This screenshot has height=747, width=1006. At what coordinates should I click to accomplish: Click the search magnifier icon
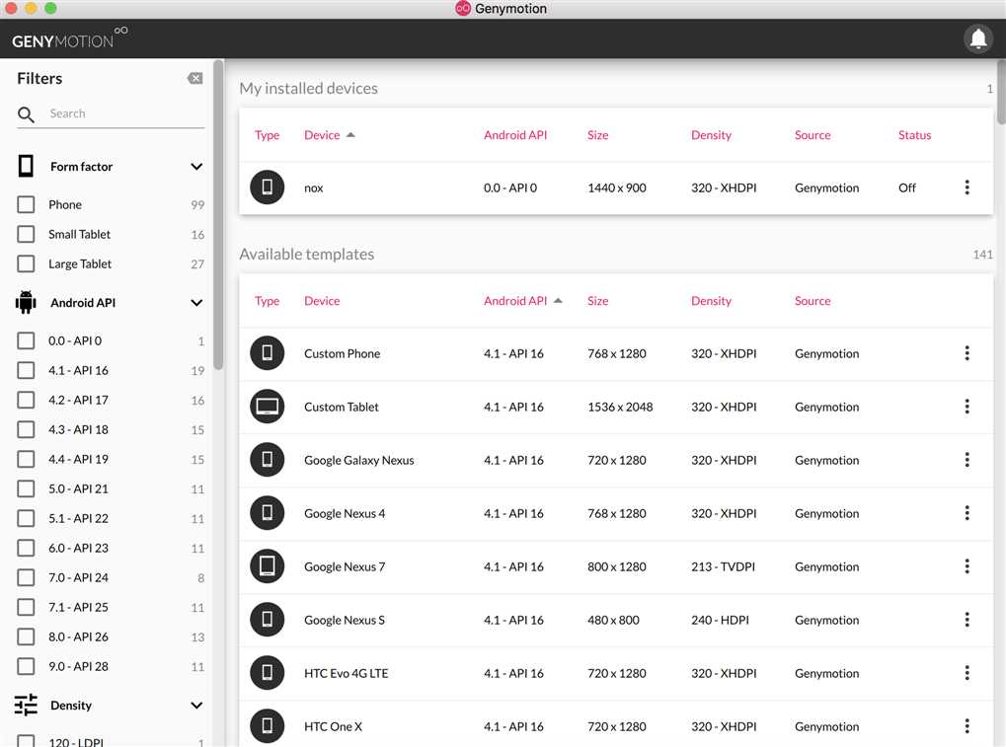pyautogui.click(x=26, y=114)
